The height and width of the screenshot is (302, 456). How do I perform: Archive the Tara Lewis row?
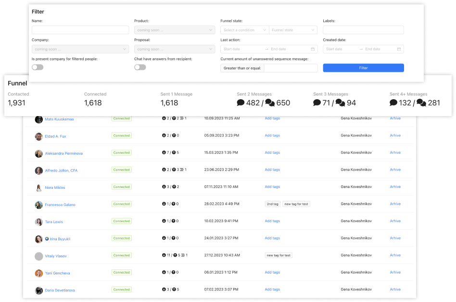[395, 221]
